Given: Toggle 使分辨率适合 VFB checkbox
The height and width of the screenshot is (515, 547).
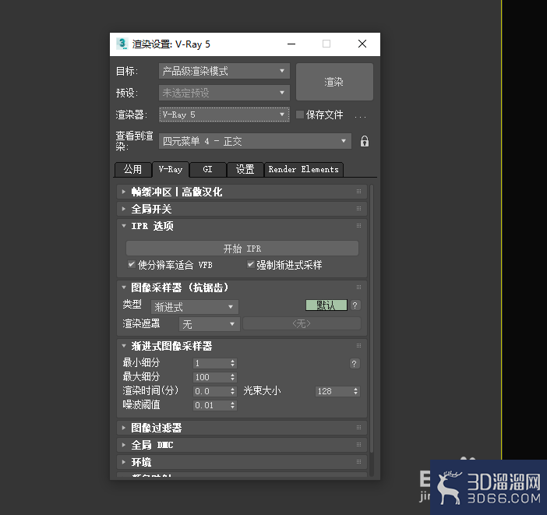Looking at the screenshot, I should coord(131,264).
